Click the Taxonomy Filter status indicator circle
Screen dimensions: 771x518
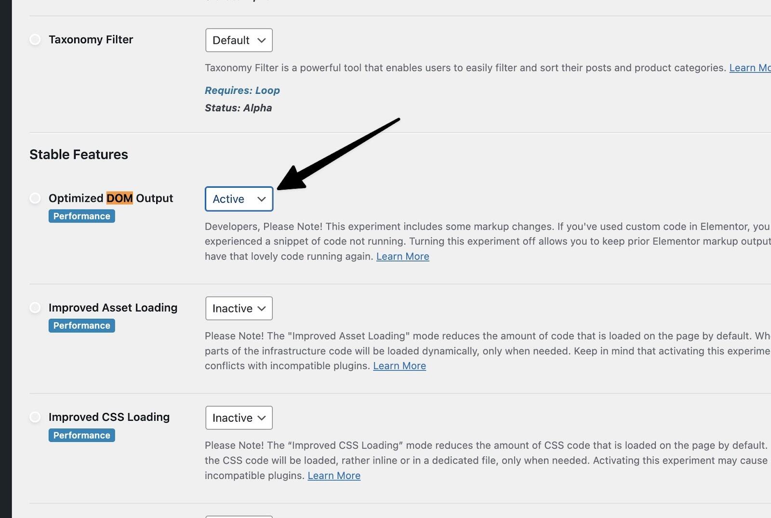(x=35, y=39)
